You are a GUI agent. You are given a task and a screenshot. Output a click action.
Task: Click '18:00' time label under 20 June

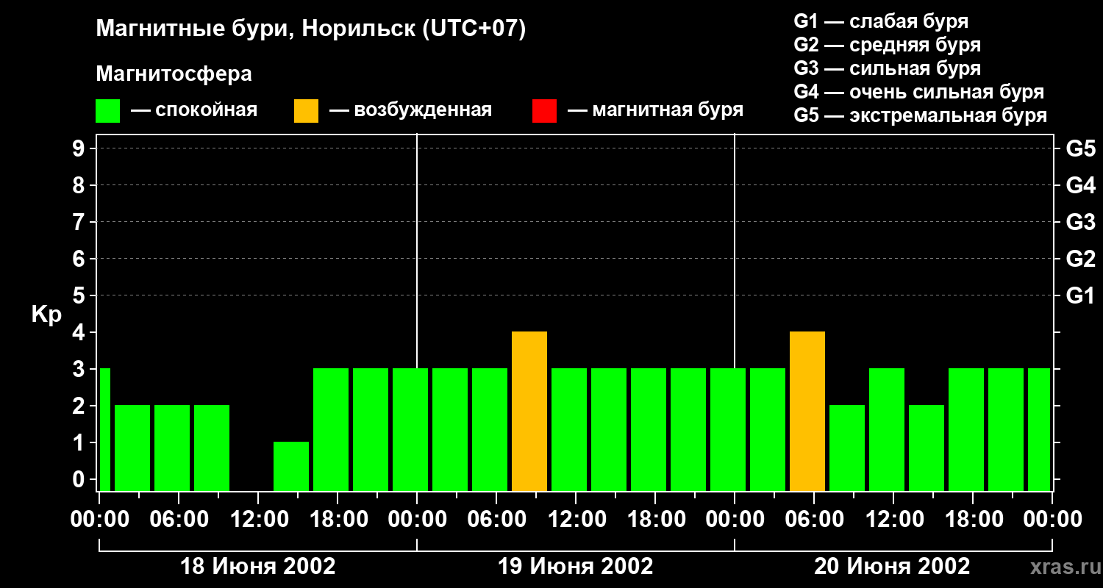(973, 519)
